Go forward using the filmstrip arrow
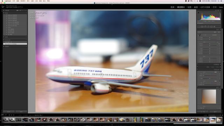This screenshot has height=126, width=224. point(14,115)
